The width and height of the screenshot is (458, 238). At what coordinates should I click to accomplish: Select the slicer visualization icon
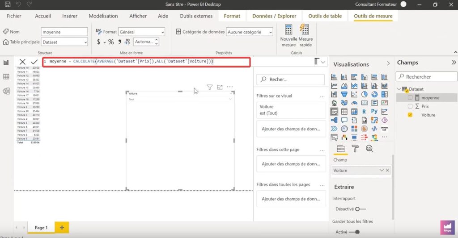click(334, 112)
